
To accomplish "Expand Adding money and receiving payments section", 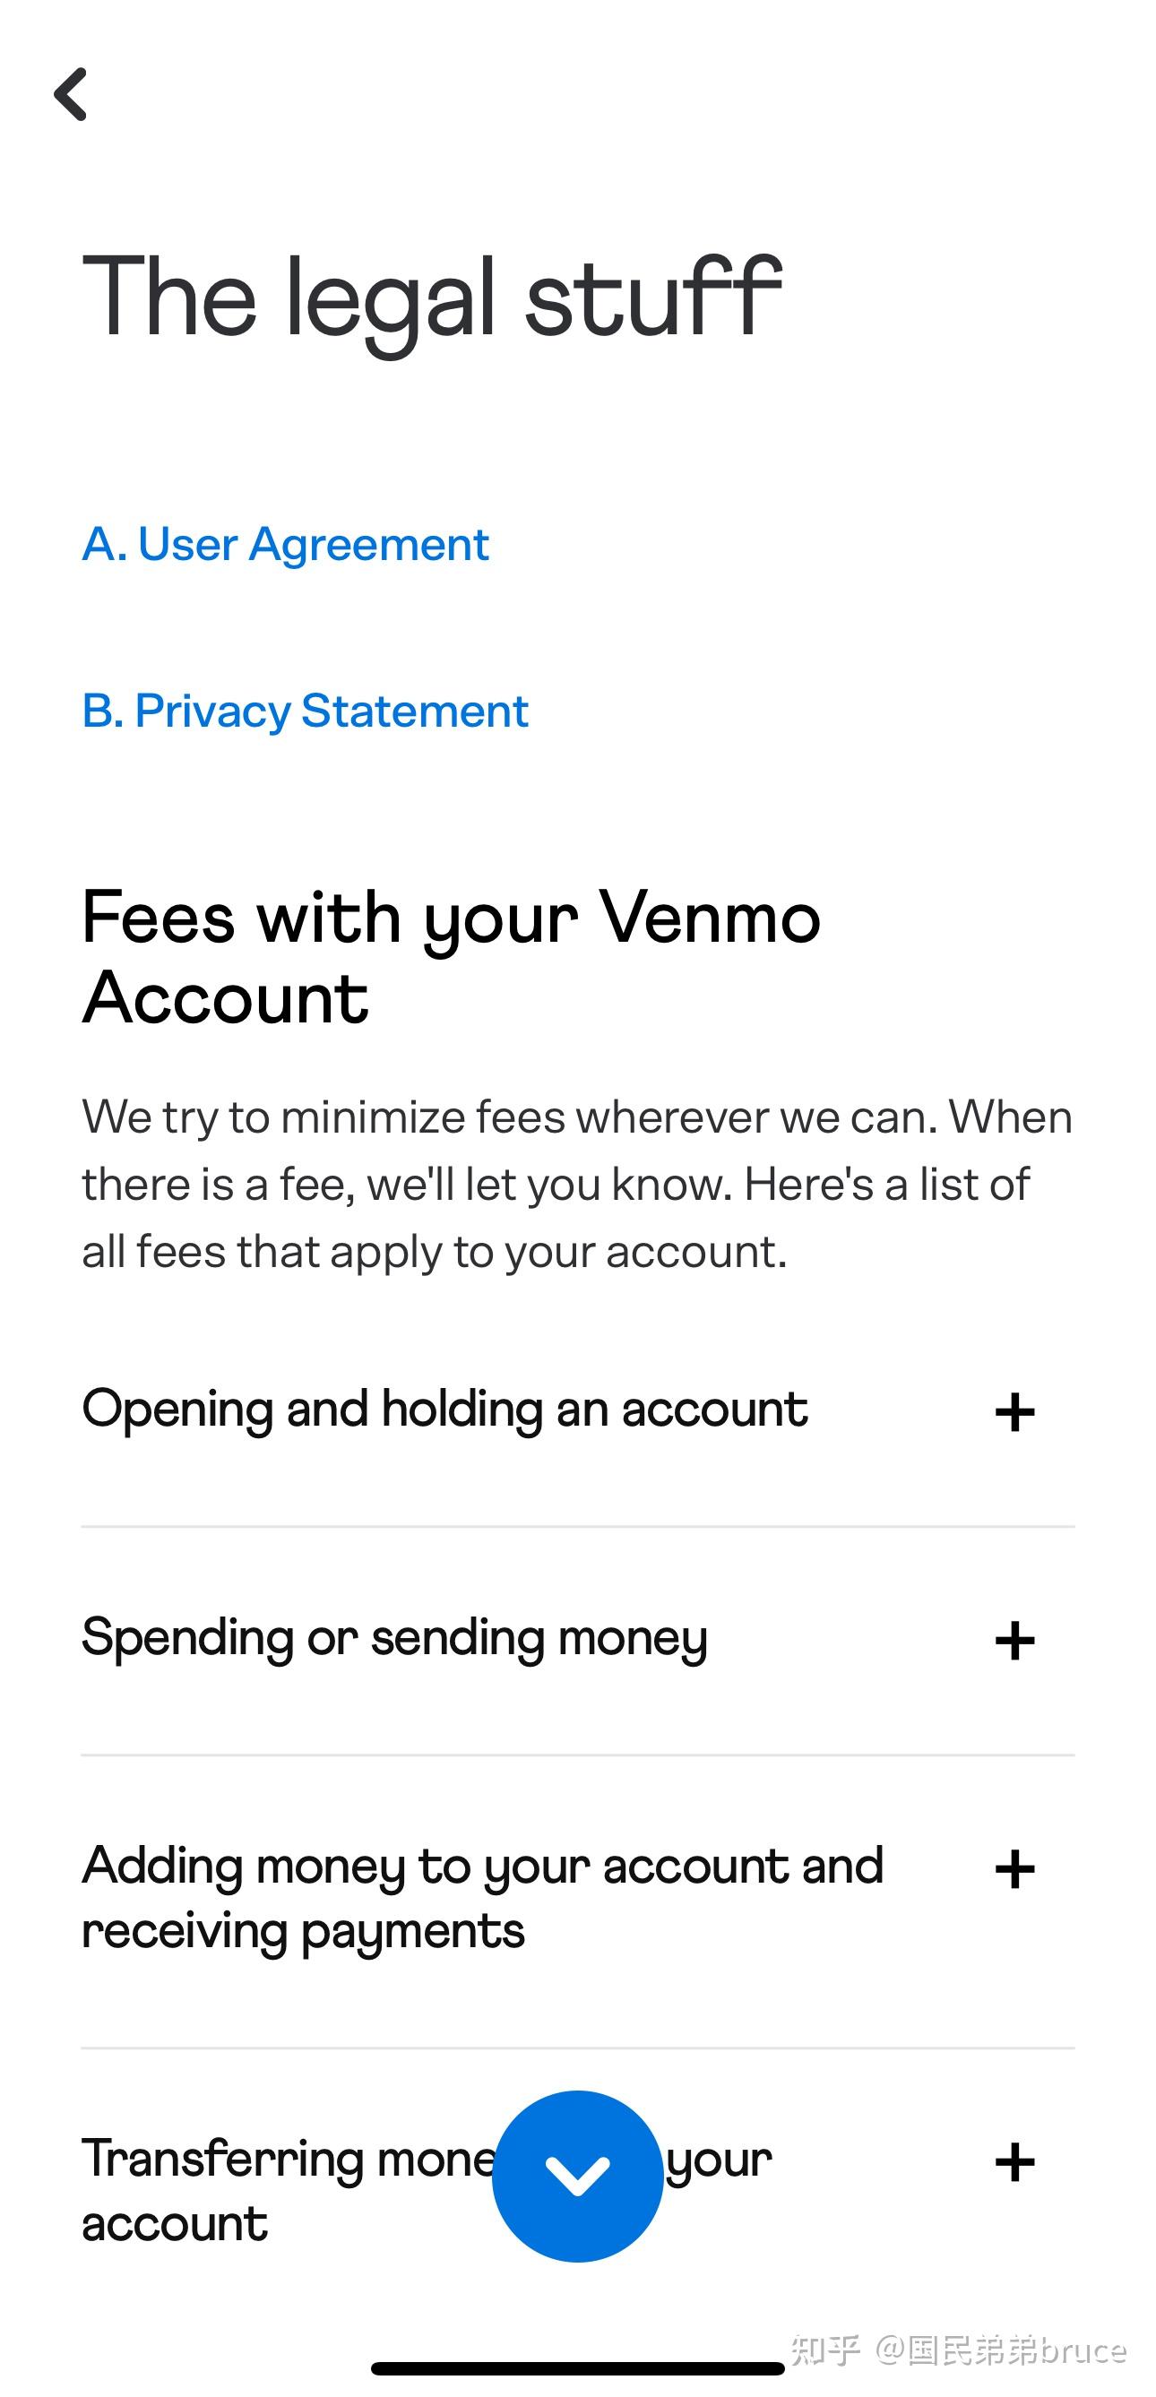I will [x=482, y=1898].
